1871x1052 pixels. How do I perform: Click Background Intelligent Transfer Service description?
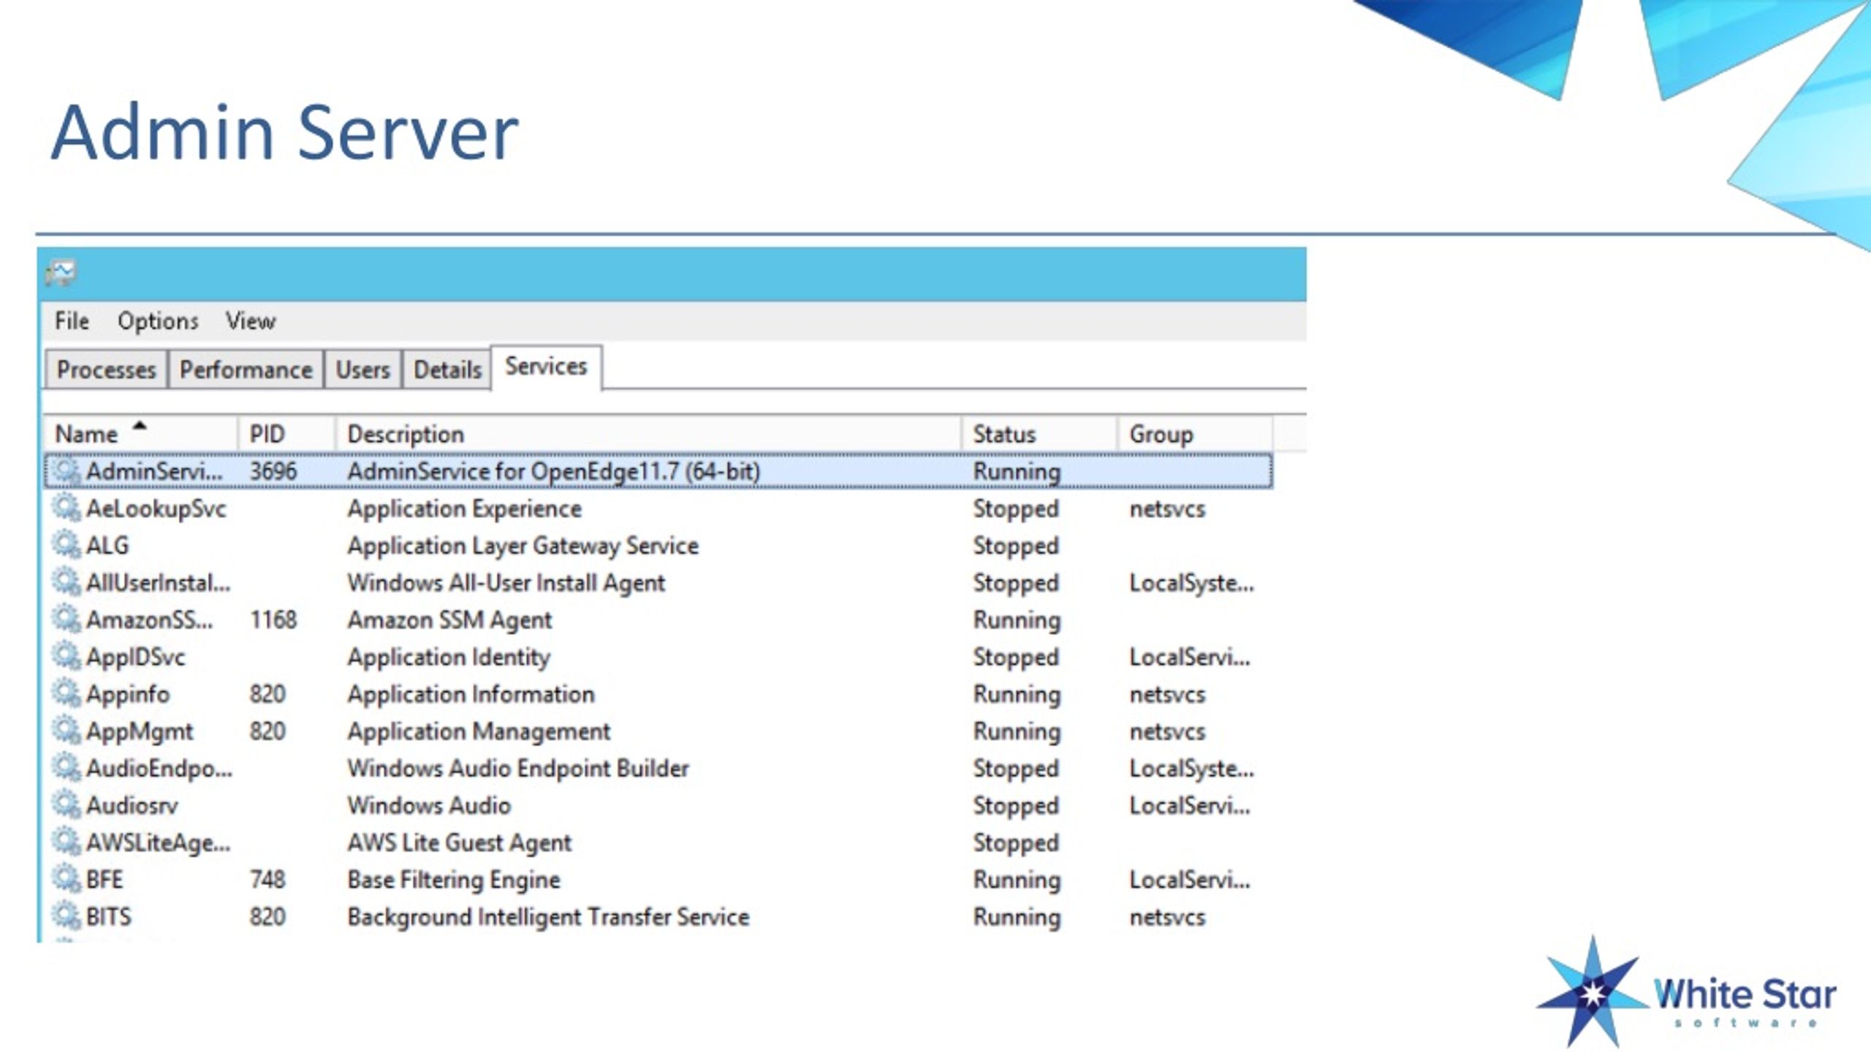click(x=549, y=917)
